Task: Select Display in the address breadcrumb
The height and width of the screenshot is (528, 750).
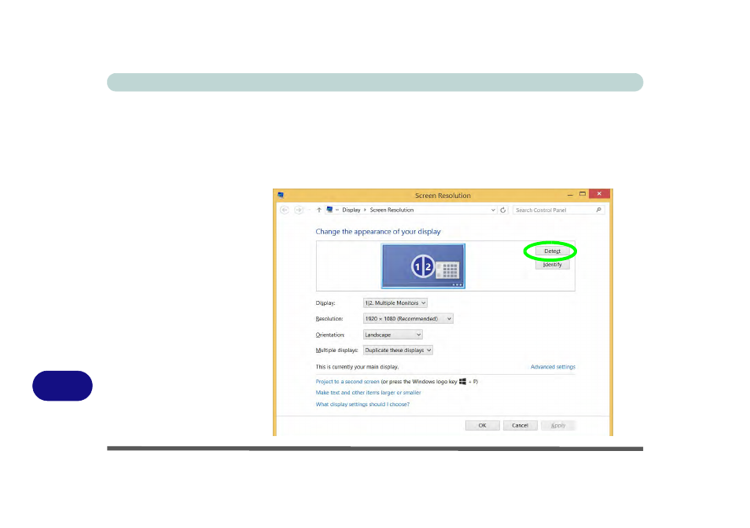Action: [351, 211]
